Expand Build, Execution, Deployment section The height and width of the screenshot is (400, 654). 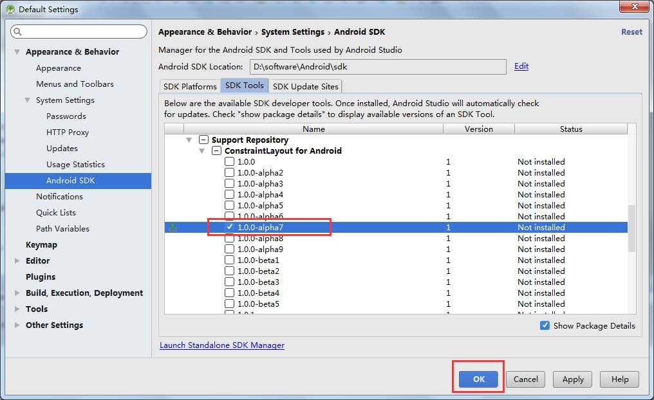click(17, 293)
